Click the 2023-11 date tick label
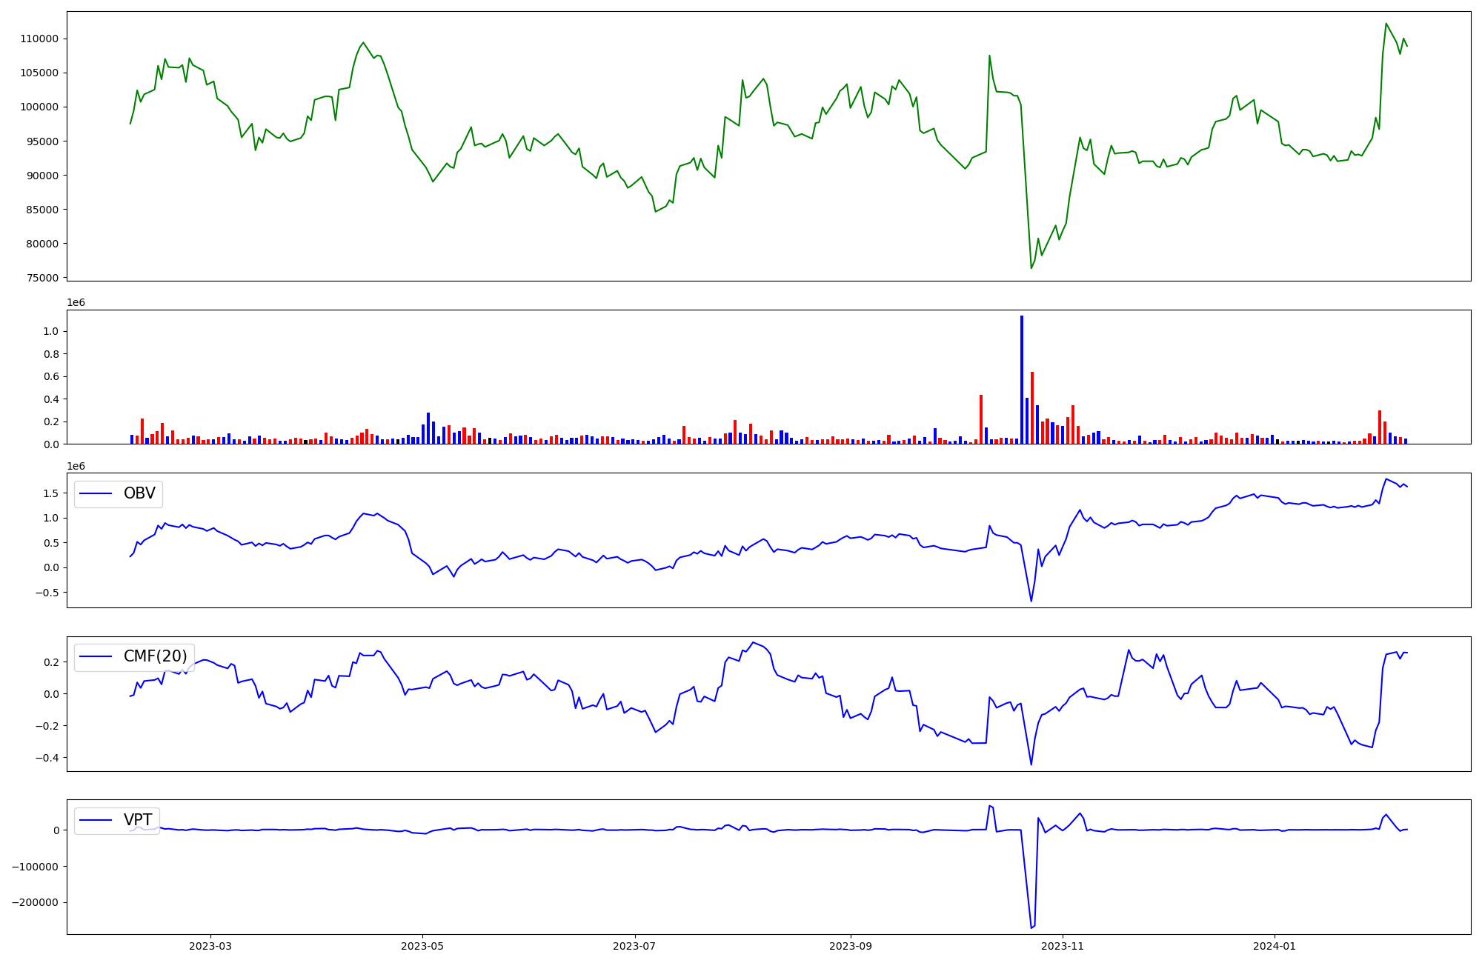The width and height of the screenshot is (1482, 963). pyautogui.click(x=1063, y=946)
